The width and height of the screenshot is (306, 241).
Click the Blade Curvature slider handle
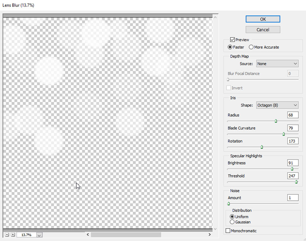[284, 134]
